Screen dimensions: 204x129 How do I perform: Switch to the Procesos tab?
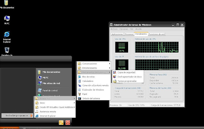coord(129,34)
